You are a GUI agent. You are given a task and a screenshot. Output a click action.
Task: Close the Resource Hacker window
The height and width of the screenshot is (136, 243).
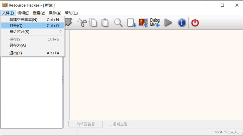[x=237, y=5]
